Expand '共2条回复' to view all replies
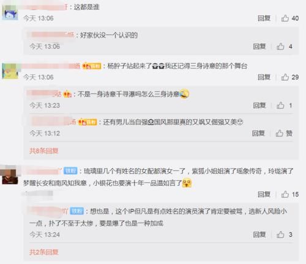The width and height of the screenshot is (306, 264). point(44,252)
